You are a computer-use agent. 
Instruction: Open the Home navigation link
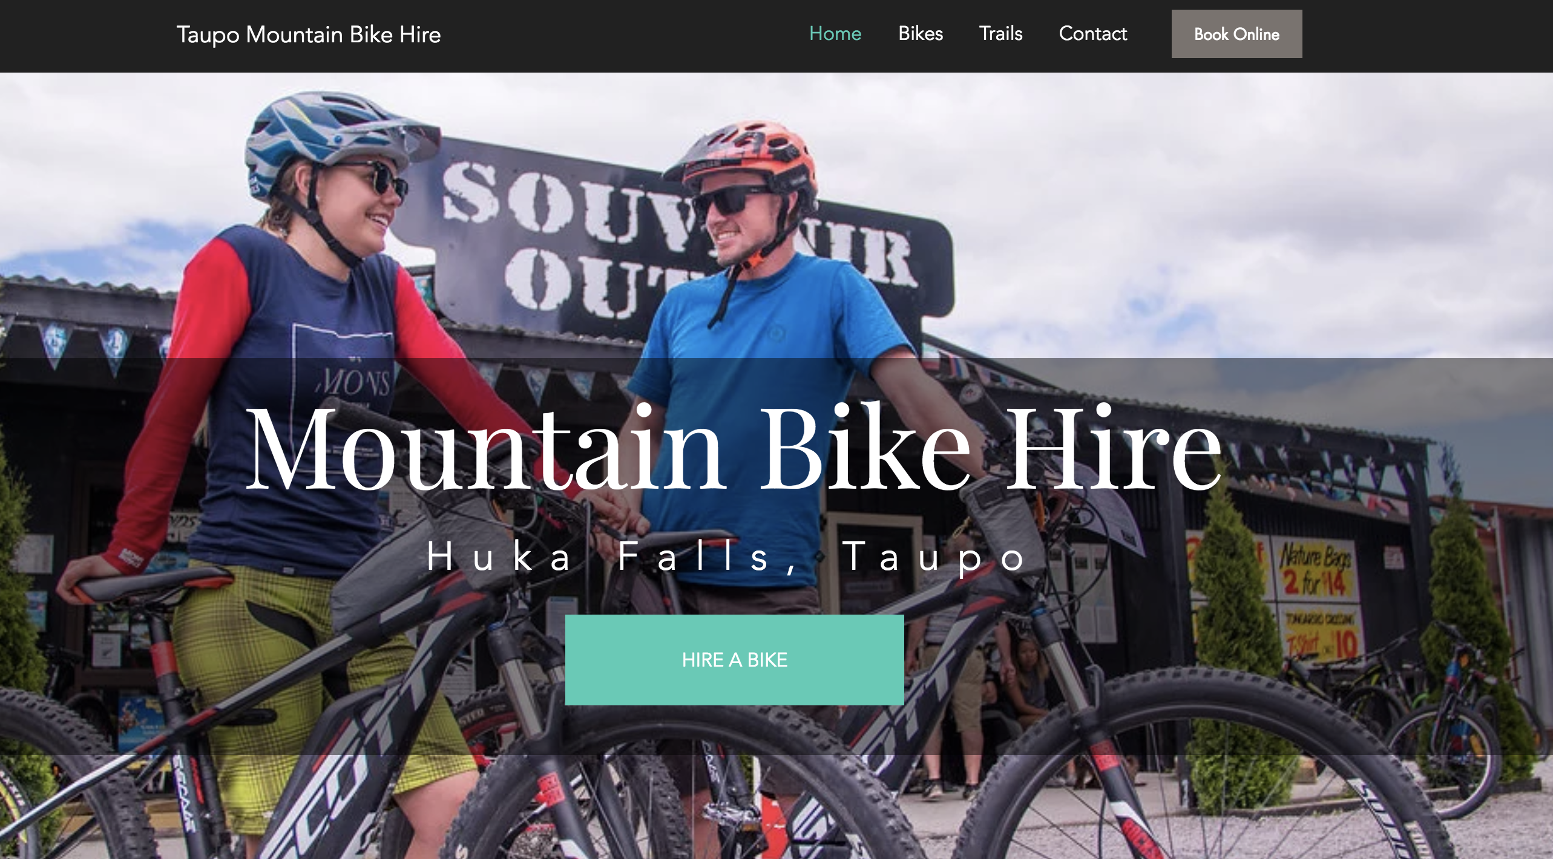(835, 33)
